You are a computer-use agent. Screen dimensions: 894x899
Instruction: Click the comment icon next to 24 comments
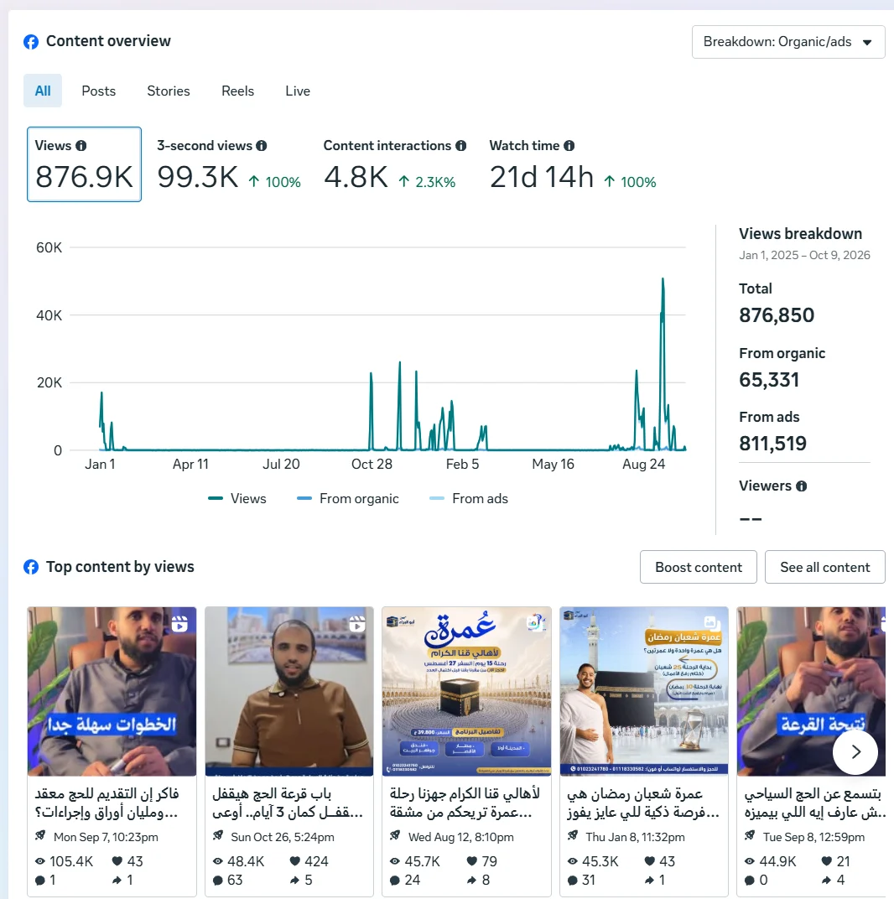[x=395, y=880]
